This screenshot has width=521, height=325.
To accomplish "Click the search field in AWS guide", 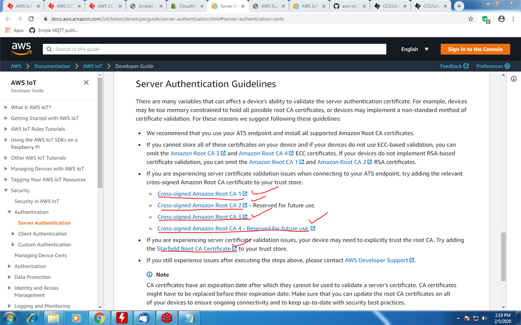I will click(214, 49).
